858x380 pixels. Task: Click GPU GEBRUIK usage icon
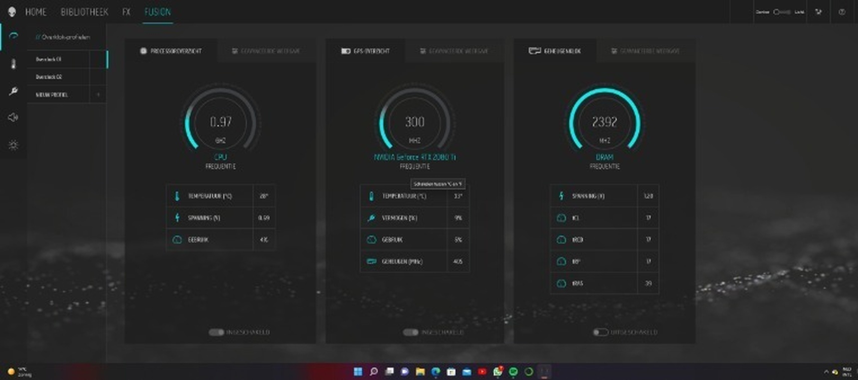(371, 240)
